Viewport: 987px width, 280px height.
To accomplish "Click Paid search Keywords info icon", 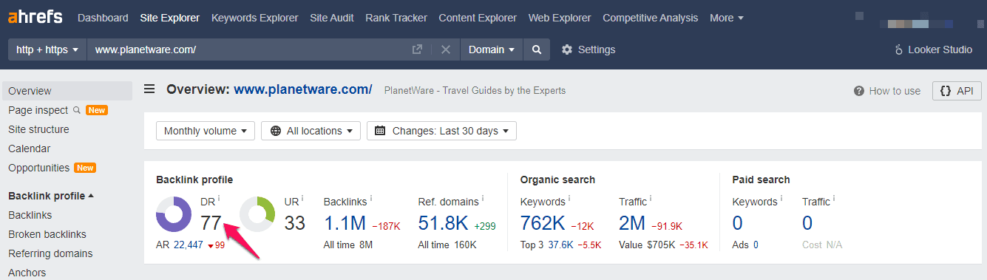I will coord(781,198).
